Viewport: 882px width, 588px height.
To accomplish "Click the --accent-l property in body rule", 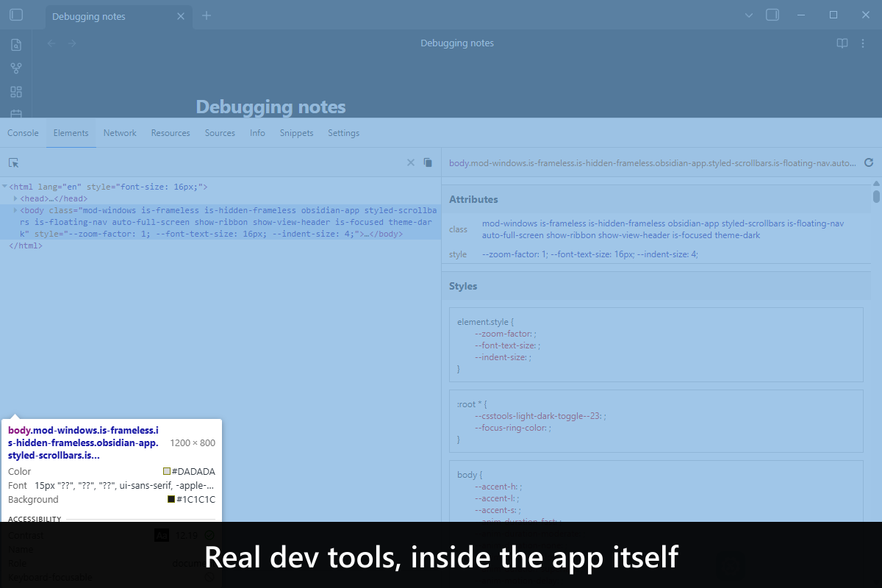I will (x=498, y=498).
